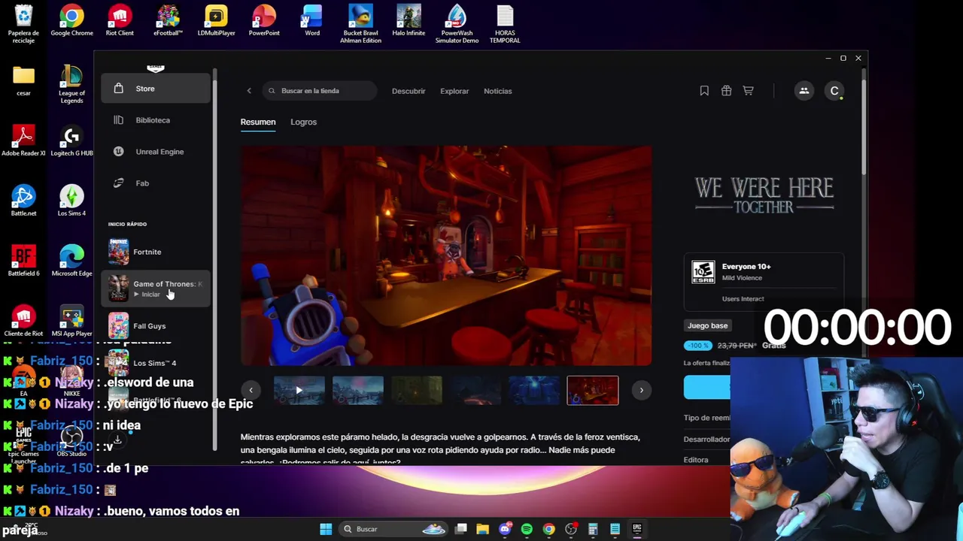Open Halo Infinite desktop icon

point(409,21)
